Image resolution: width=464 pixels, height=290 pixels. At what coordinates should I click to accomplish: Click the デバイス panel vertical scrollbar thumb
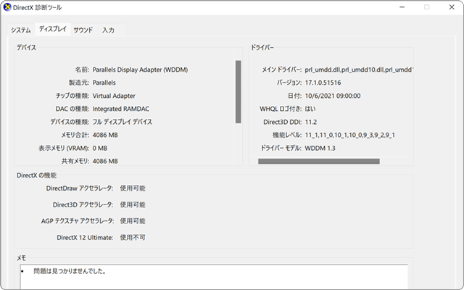[239, 92]
